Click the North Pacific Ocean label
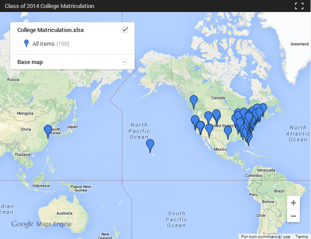 [x=139, y=131]
